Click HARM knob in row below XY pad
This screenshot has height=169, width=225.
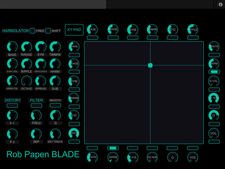pyautogui.click(x=113, y=157)
